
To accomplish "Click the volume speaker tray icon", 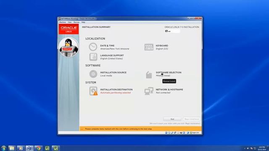I will coord(248,148).
